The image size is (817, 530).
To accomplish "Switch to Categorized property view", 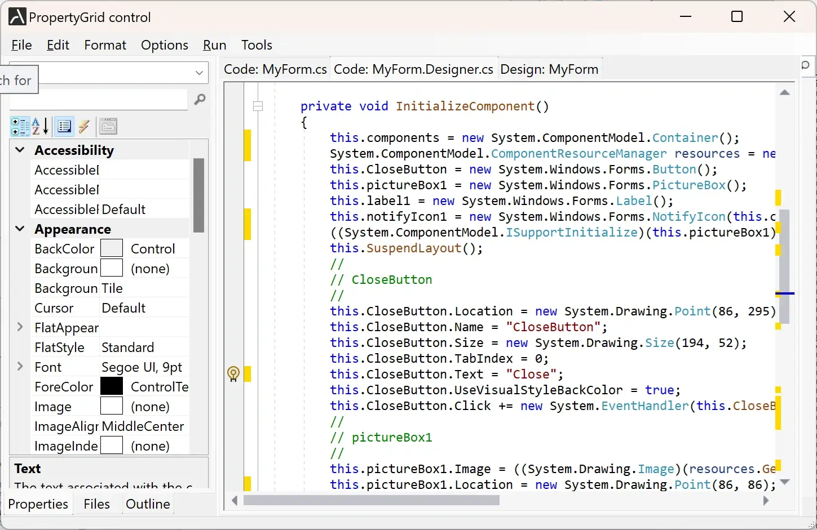I will point(20,127).
